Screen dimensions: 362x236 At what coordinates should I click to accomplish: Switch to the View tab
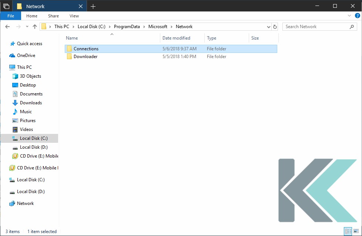click(x=74, y=16)
